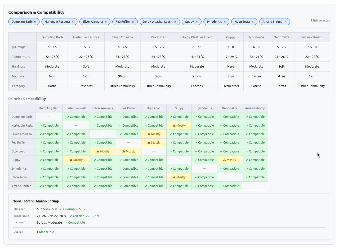Click Silver Arowana max size 90 cm
This screenshot has width=339, height=249.
point(122,76)
